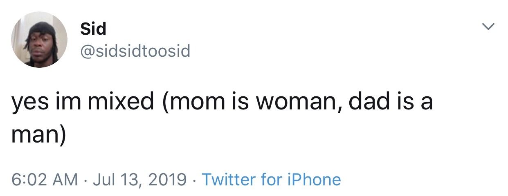Viewport: 508px width, 196px height.
Task: Expand the down arrow beside the tweet header
Action: tap(488, 27)
